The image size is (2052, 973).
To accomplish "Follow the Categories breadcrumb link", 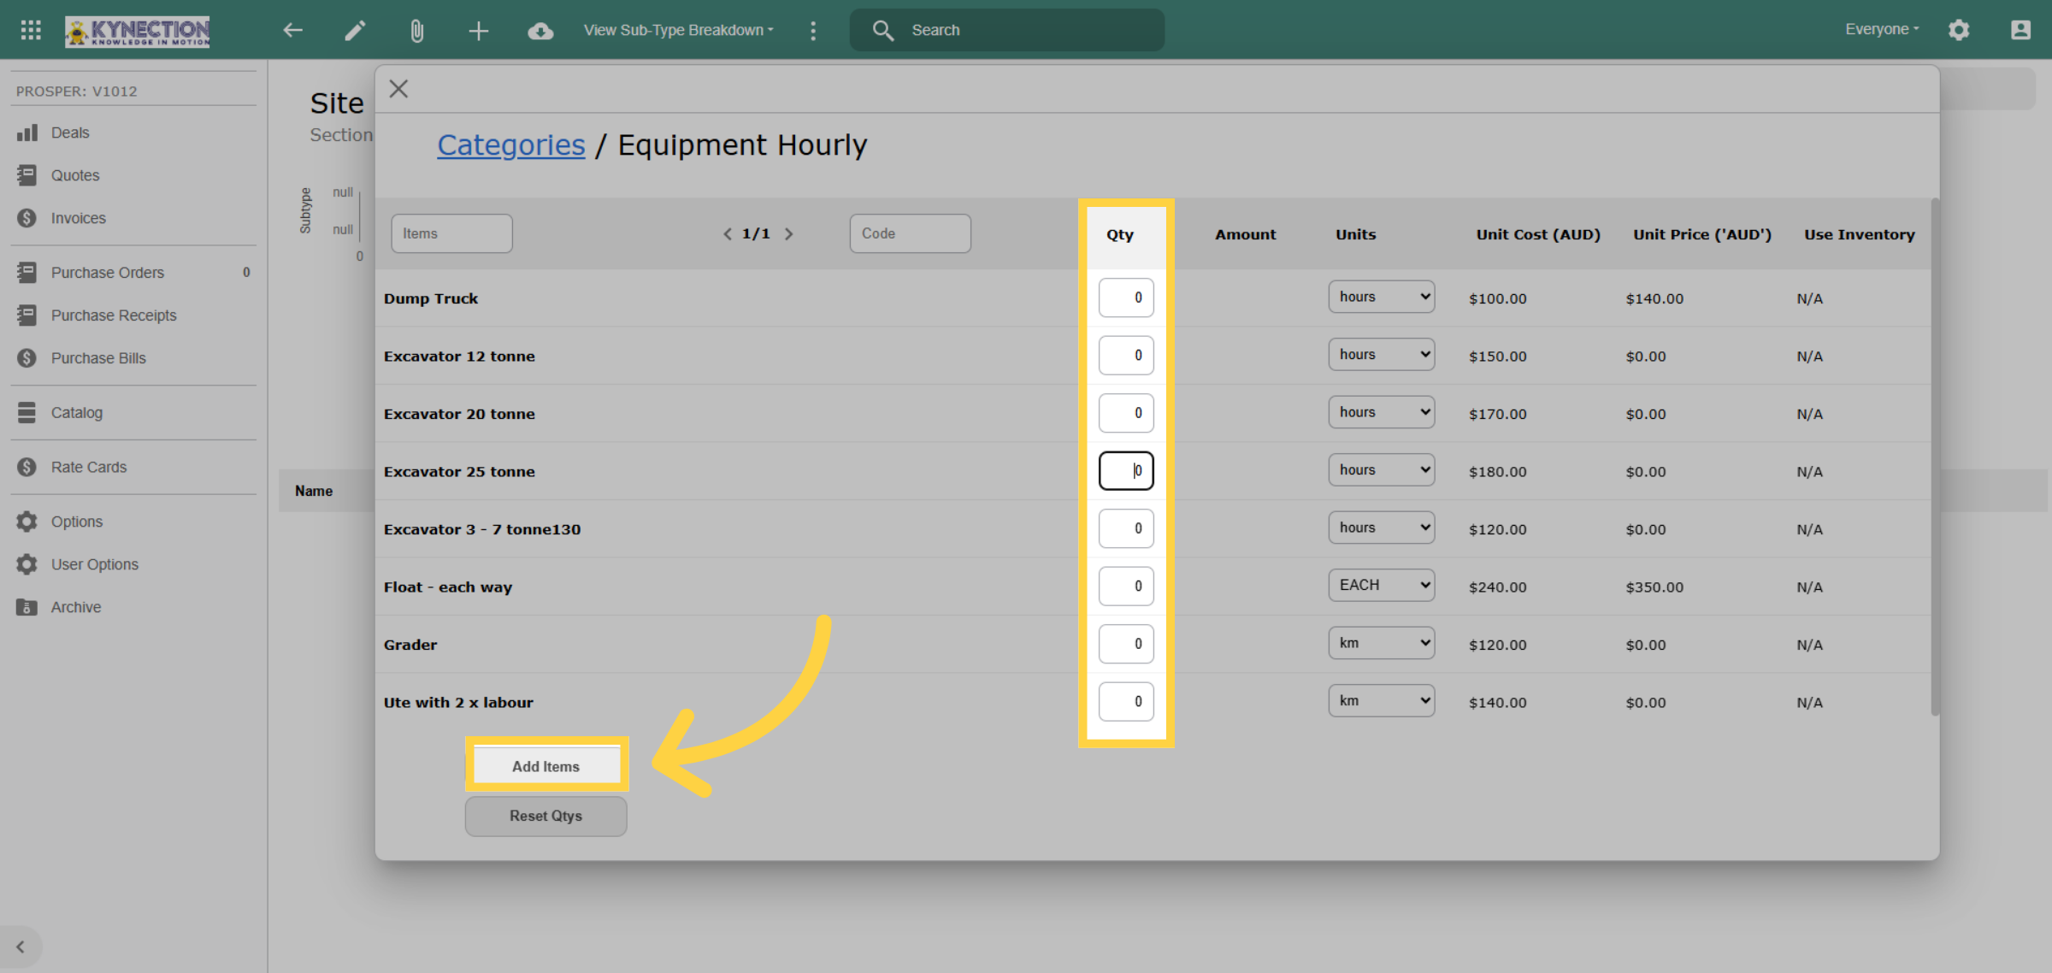I will (511, 144).
